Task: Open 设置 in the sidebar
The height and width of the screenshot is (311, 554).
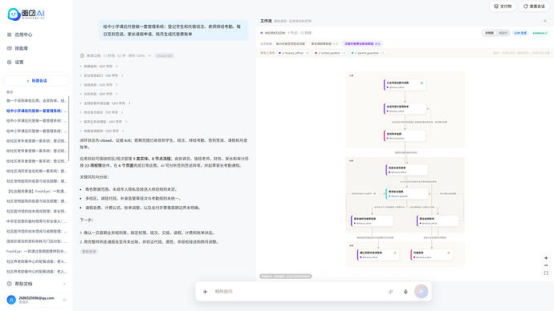Action: pos(19,62)
